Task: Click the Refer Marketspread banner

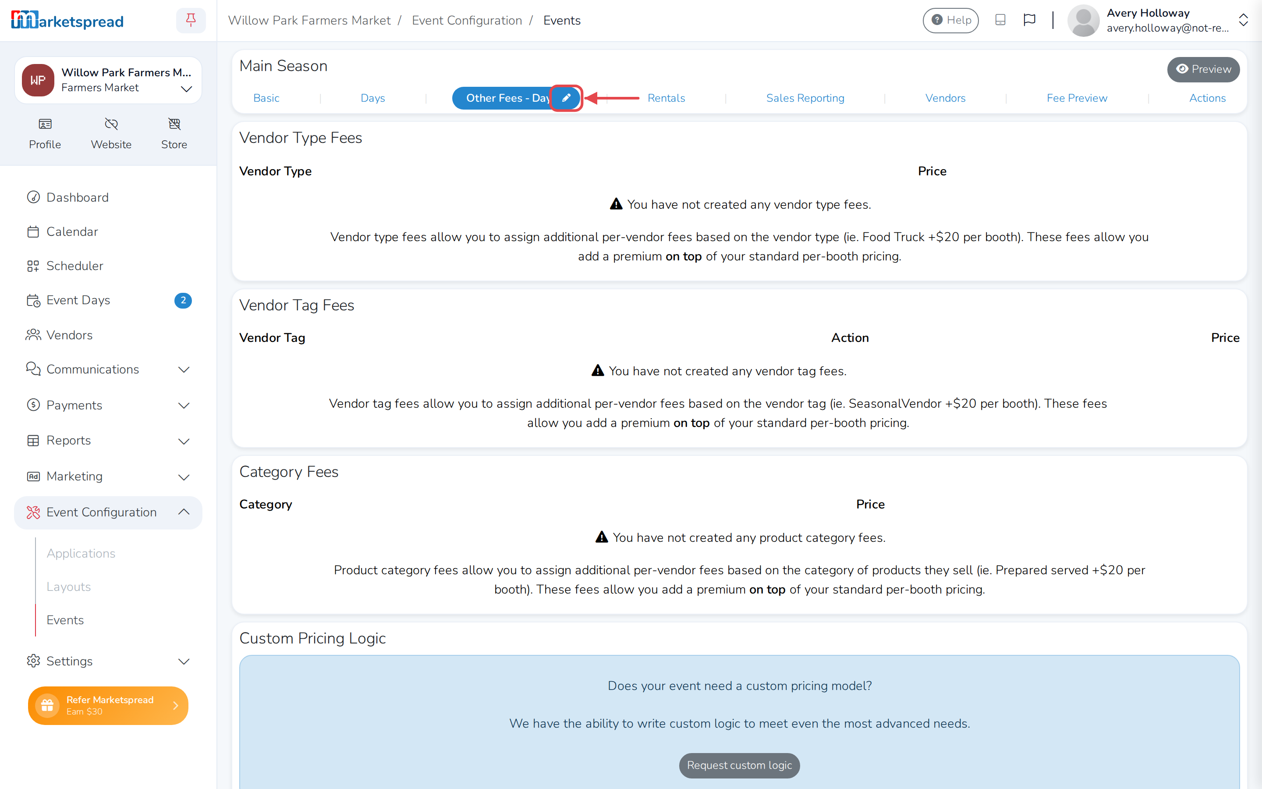Action: (x=108, y=706)
